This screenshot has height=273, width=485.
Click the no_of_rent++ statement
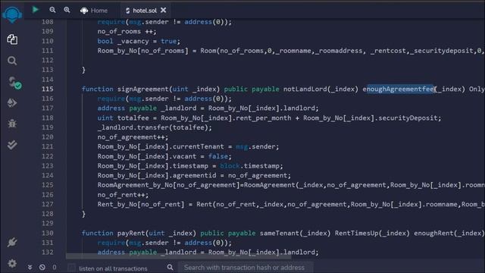point(123,195)
